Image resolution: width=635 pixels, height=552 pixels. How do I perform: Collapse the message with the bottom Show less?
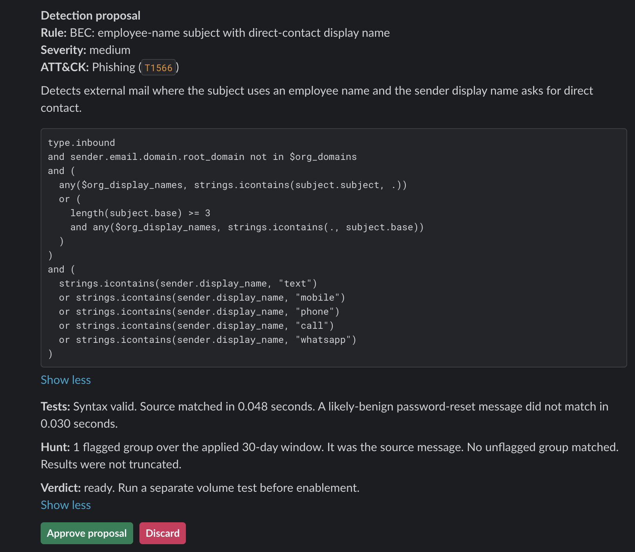[x=66, y=505]
